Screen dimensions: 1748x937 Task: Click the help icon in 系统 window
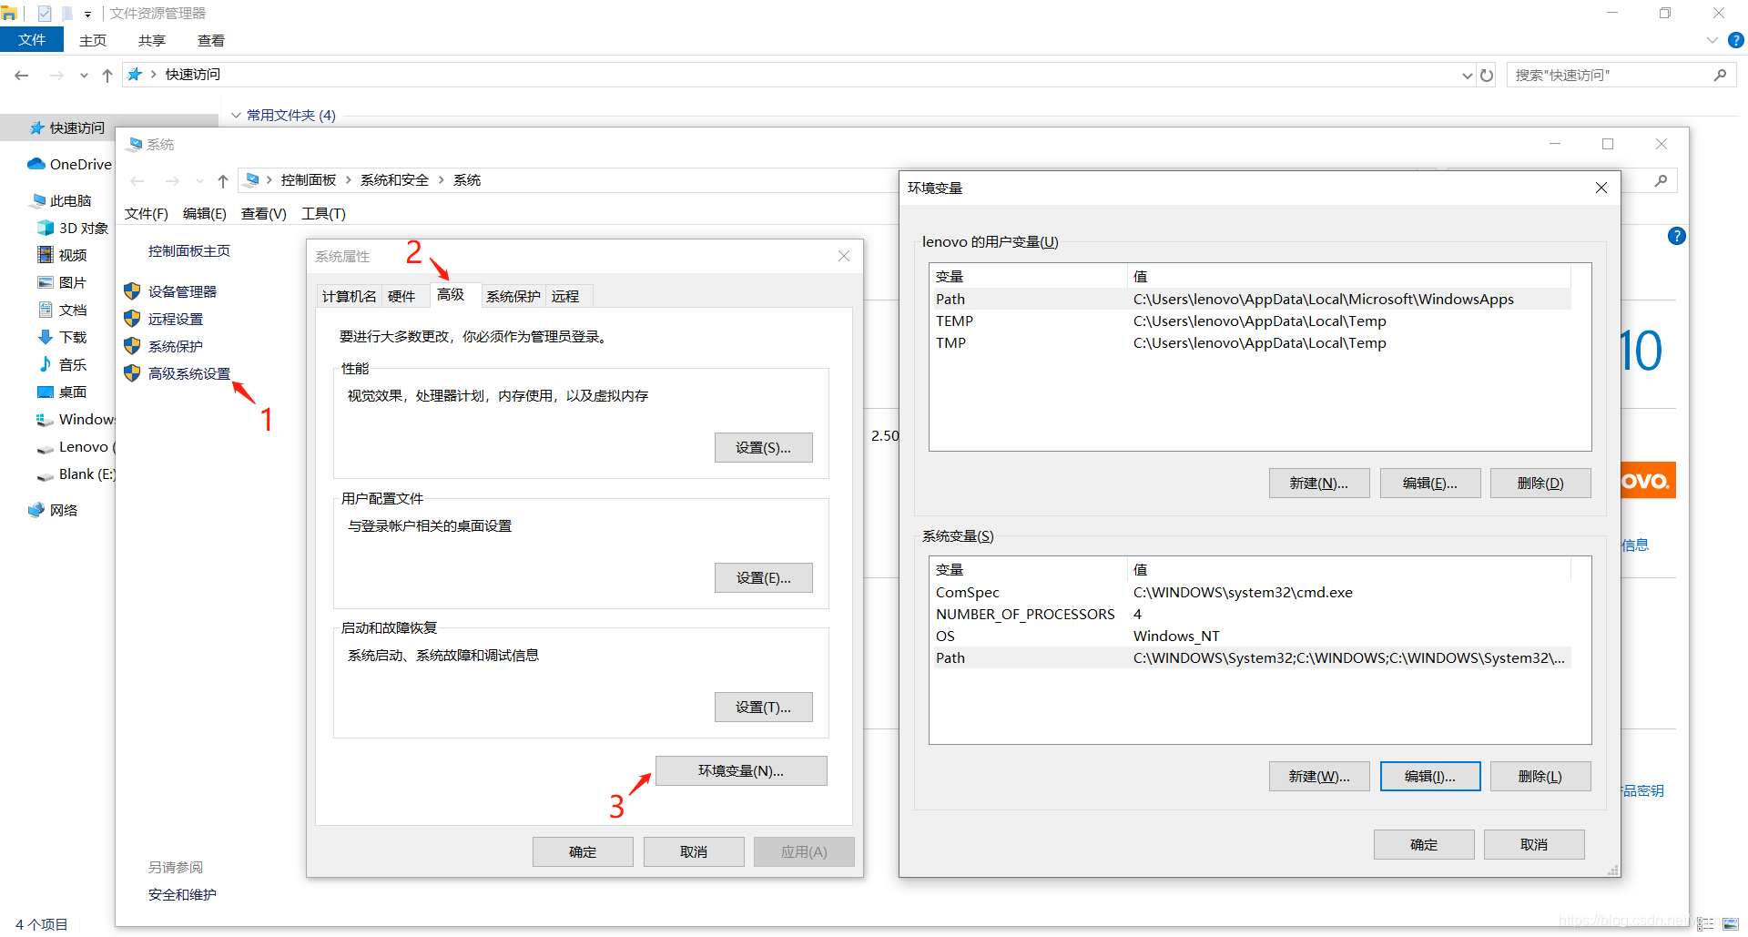1676,237
